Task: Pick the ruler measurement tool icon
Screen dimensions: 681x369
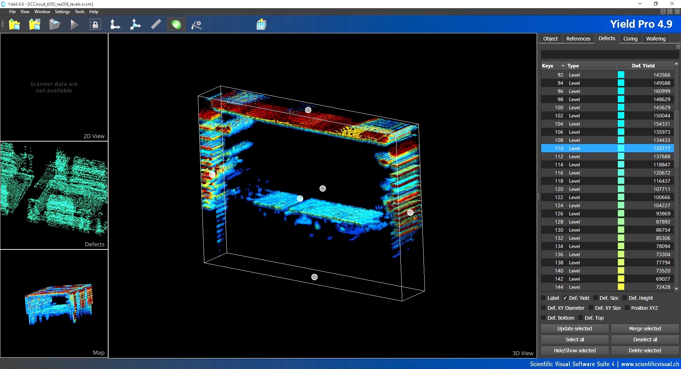Action: coord(156,24)
